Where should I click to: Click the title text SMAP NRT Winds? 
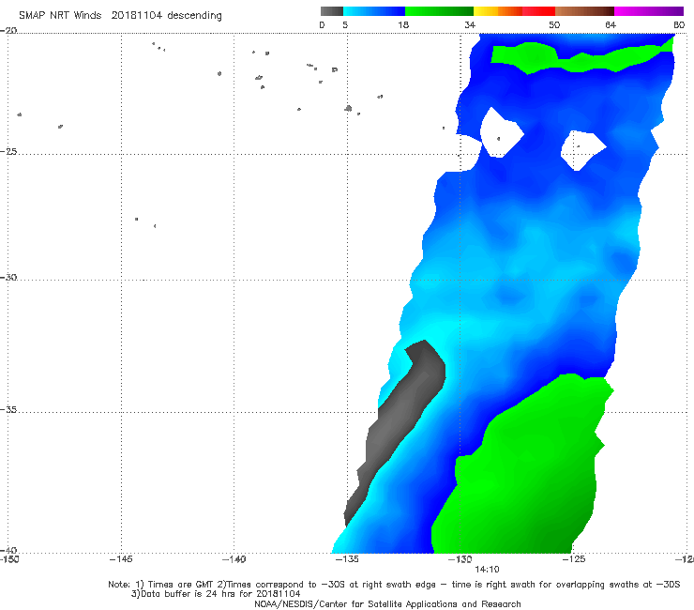click(x=60, y=15)
